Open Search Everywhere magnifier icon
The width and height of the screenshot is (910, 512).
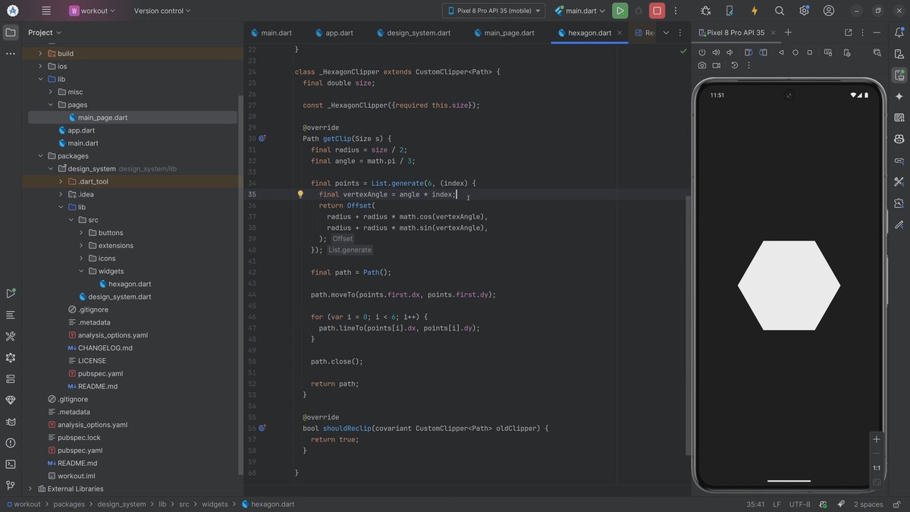pyautogui.click(x=779, y=11)
